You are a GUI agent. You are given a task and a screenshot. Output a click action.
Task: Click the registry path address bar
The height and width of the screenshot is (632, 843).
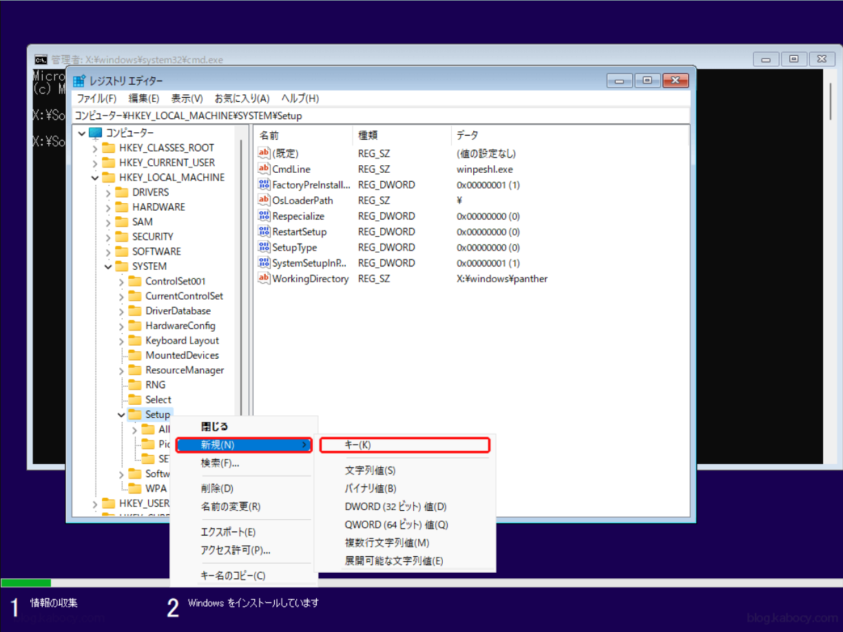(381, 116)
